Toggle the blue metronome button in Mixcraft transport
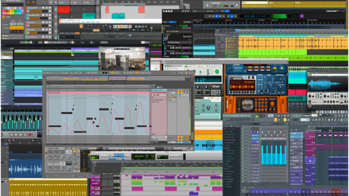 [x=232, y=16]
